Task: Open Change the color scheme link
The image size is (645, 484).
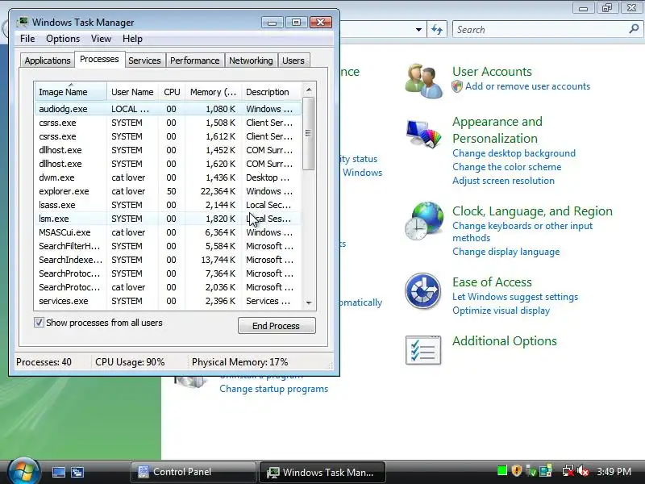Action: click(x=507, y=167)
